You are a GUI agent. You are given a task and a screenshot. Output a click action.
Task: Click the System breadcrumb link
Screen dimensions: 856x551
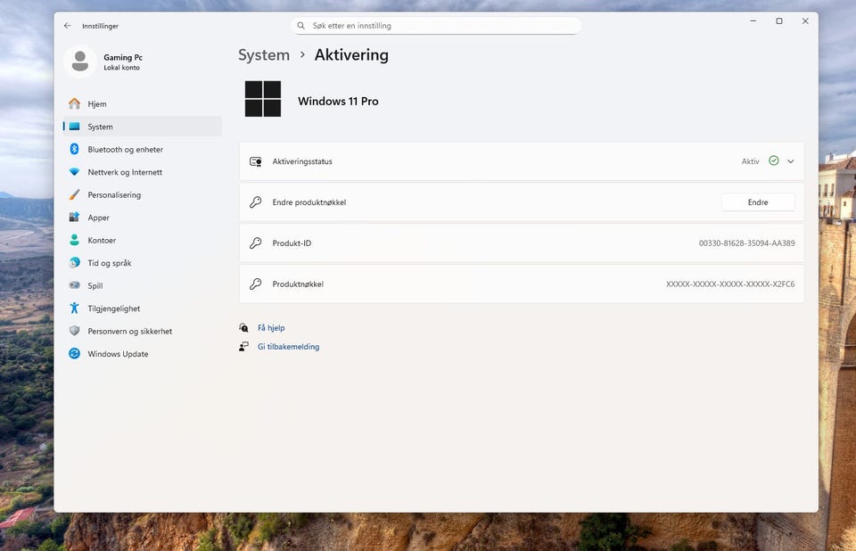tap(264, 55)
